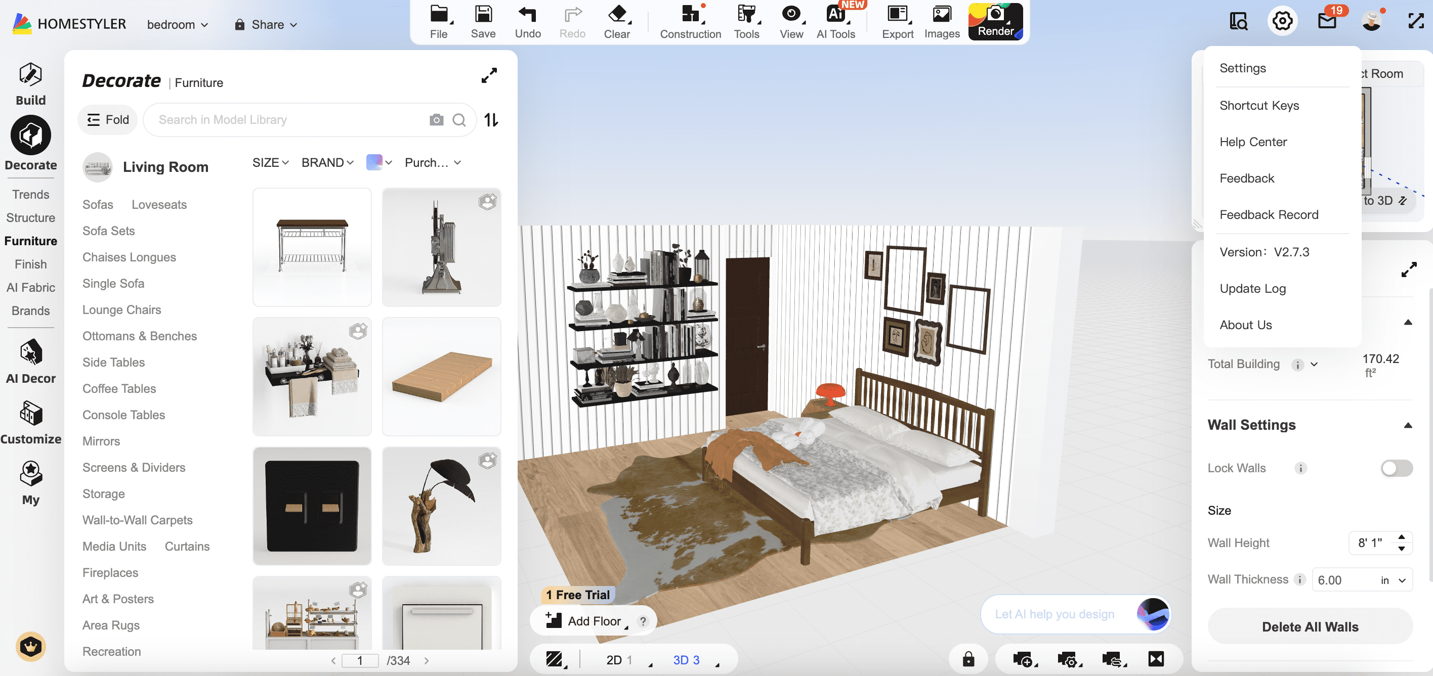1433x676 pixels.
Task: Open AI Tools in toolbar
Action: coord(835,22)
